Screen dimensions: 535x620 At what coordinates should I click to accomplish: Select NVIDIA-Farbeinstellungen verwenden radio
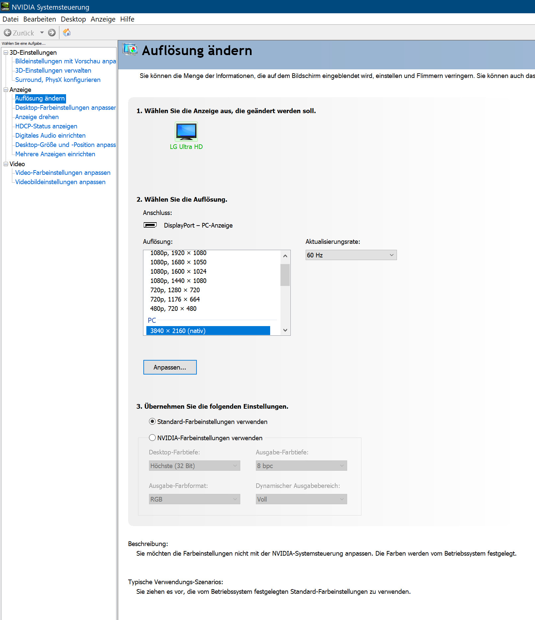coord(152,438)
